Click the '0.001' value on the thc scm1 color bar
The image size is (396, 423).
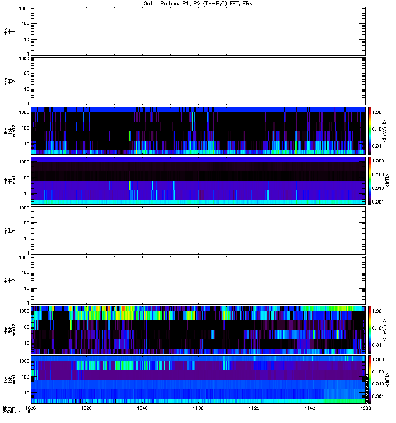(378, 396)
